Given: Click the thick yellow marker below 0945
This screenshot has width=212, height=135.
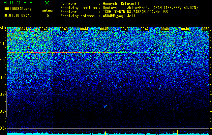Looking at the screenshot, I should click(x=105, y=133).
